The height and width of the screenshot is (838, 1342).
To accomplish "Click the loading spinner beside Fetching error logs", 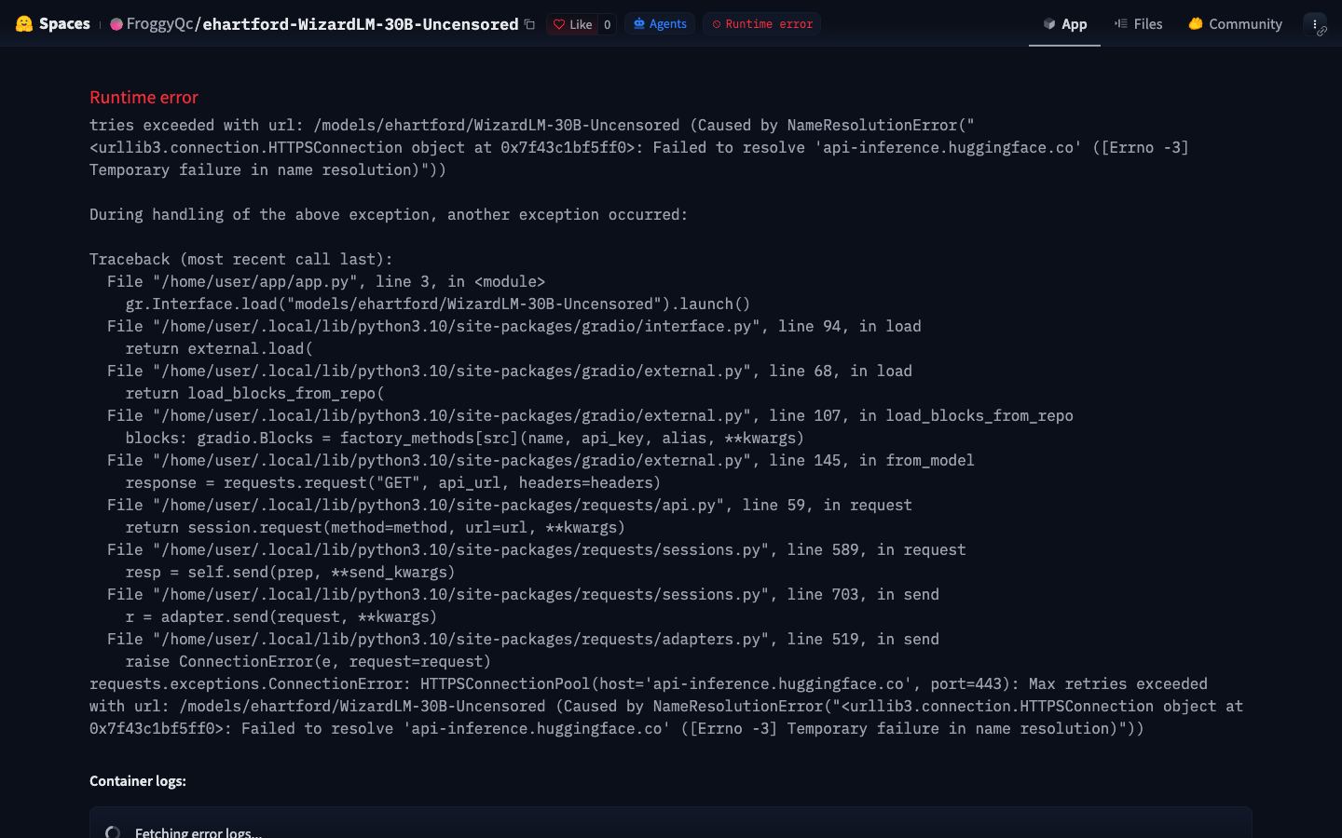I will pyautogui.click(x=113, y=832).
